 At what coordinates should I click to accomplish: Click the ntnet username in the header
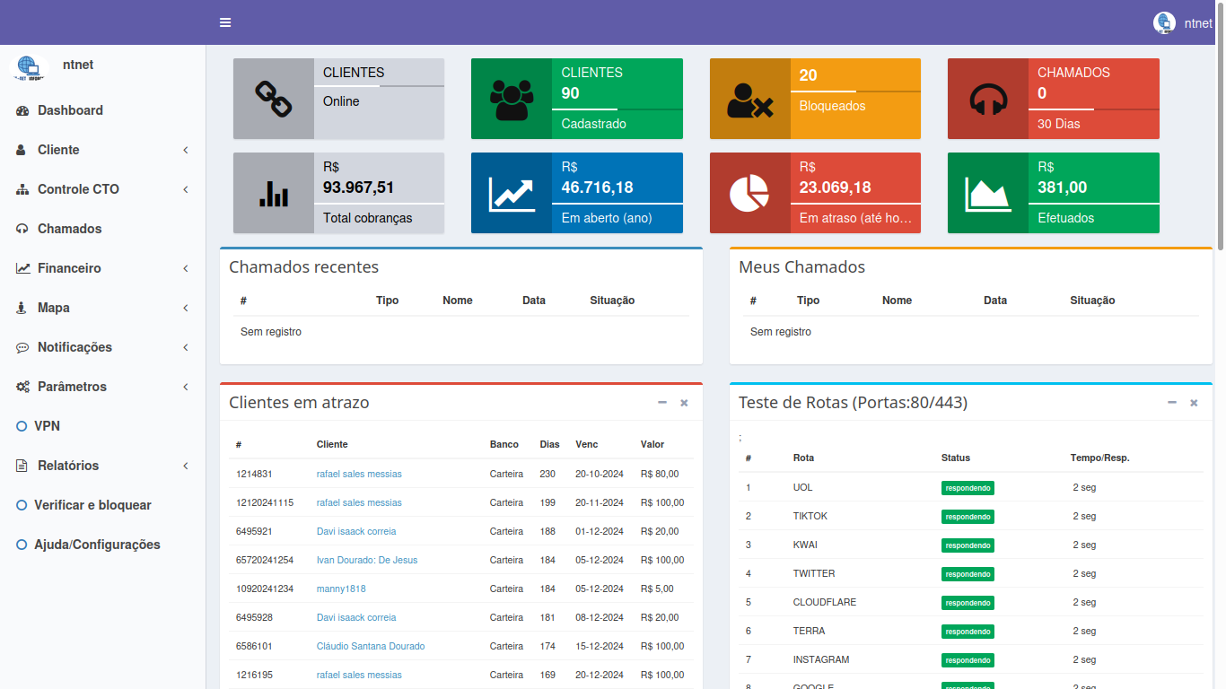tap(1198, 24)
